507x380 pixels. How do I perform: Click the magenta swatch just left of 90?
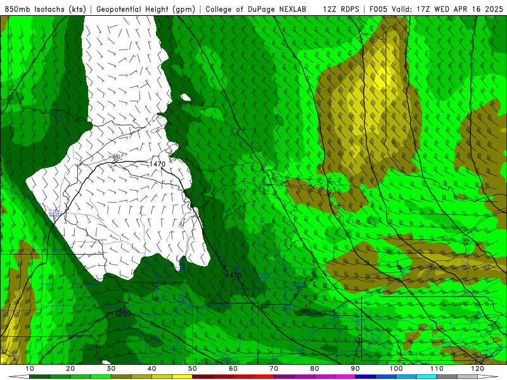pyautogui.click(x=345, y=377)
